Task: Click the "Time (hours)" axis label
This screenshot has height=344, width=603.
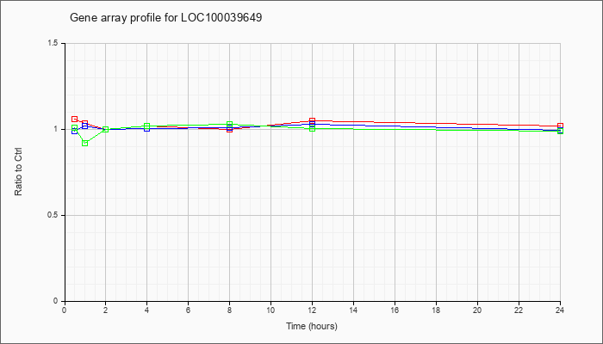Action: tap(312, 326)
